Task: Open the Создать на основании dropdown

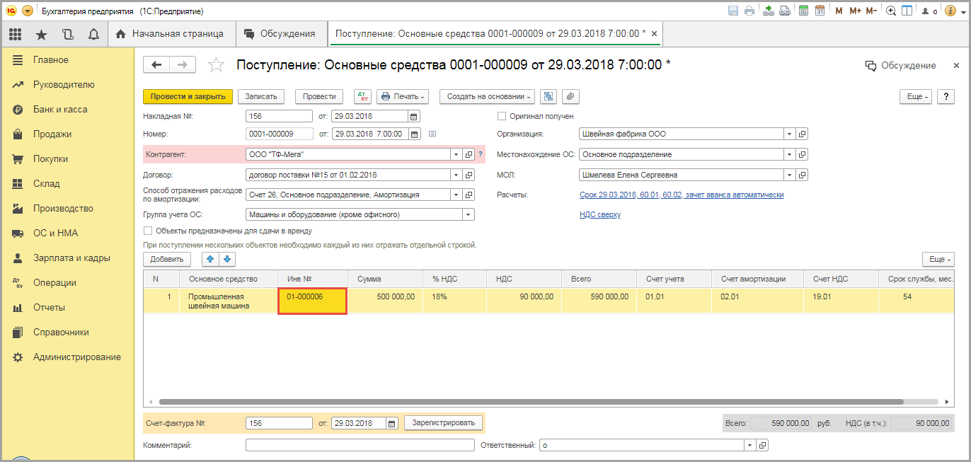Action: point(487,97)
